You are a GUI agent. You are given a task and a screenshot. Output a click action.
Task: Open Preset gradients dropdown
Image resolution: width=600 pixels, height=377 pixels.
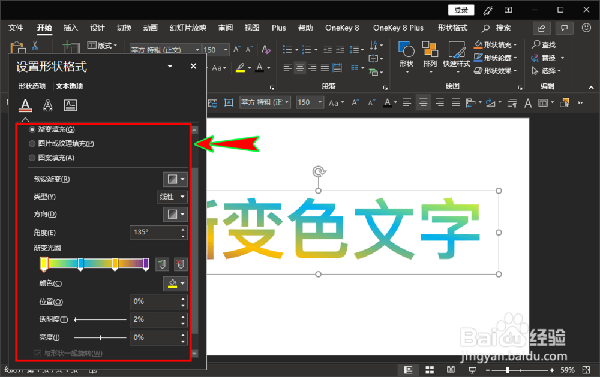click(175, 179)
